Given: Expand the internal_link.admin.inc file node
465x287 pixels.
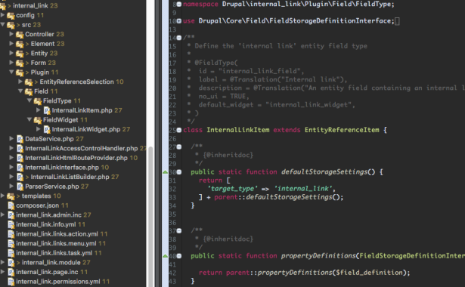Looking at the screenshot, I should coord(3,214).
